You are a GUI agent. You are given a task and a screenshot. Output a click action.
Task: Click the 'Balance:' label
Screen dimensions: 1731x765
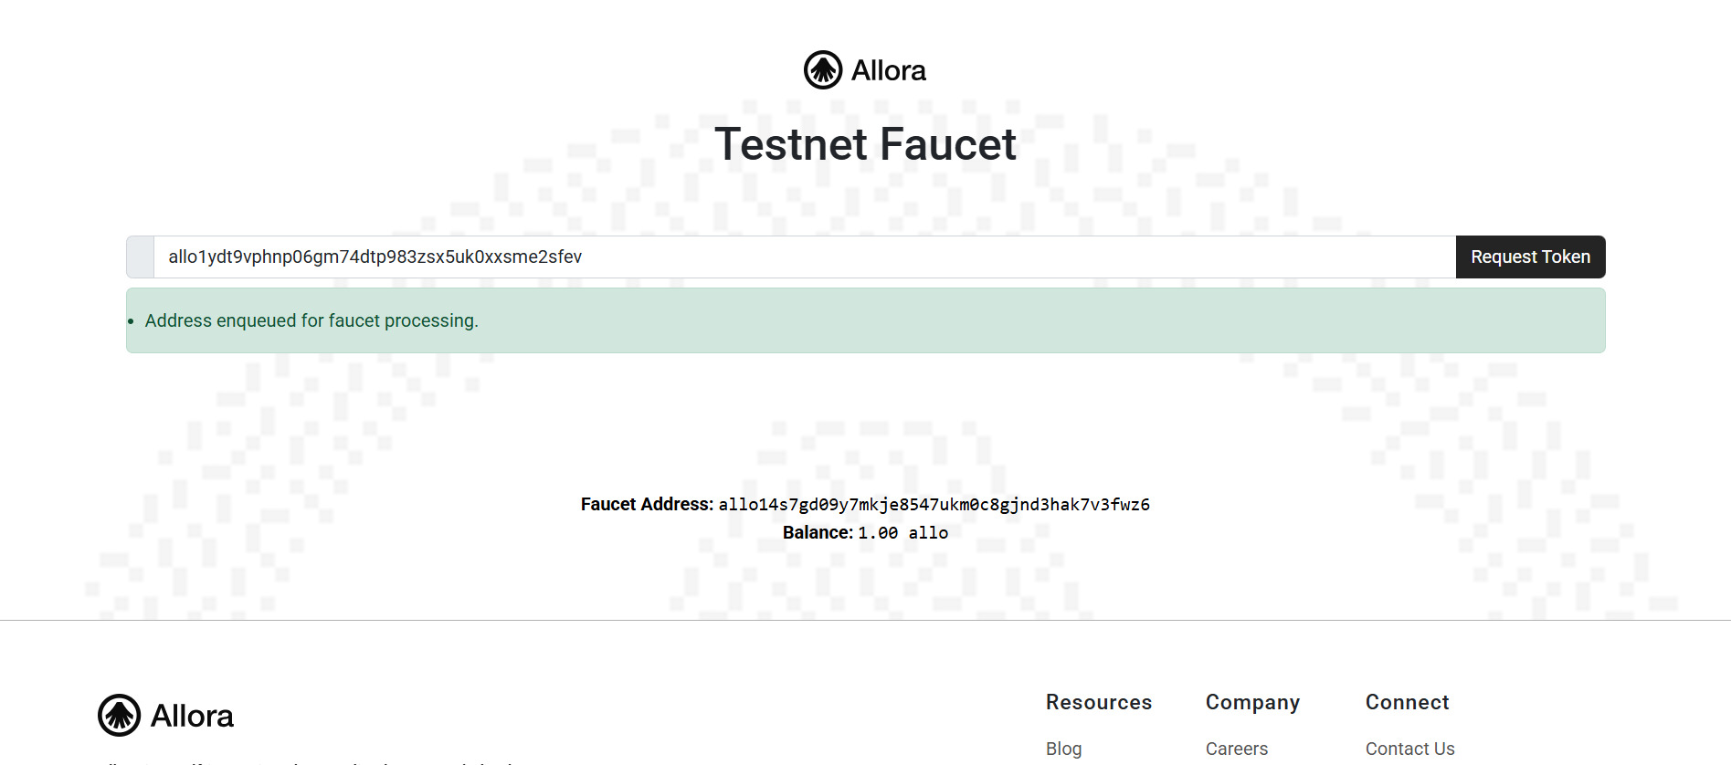pos(818,532)
